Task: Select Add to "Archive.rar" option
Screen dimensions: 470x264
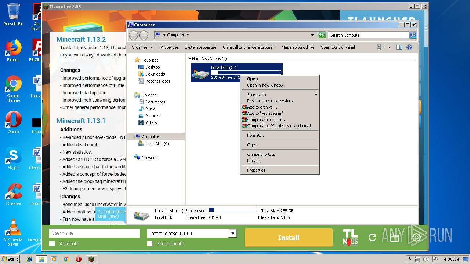Action: point(280,113)
